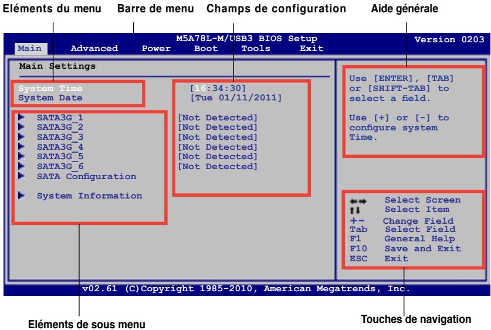
Task: Expand the SATA3G_1 submenu arrow
Action: pos(21,117)
